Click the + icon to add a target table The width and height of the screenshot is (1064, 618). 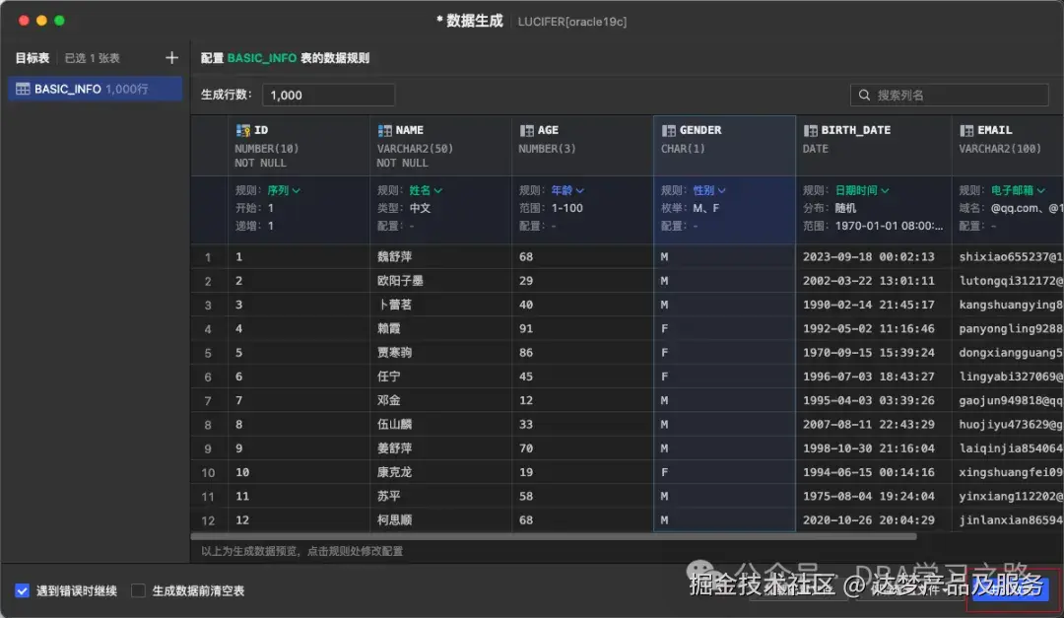pyautogui.click(x=171, y=57)
